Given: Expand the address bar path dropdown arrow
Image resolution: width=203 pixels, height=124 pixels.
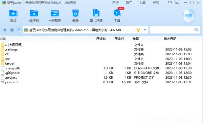Looking at the screenshot, I should pyautogui.click(x=145, y=30).
